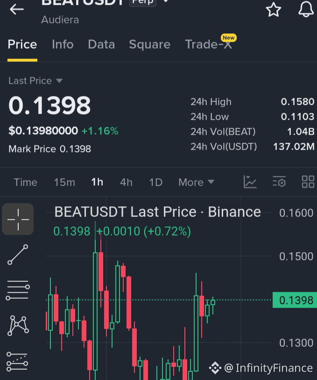Select the XABCD pattern drawing tool

pos(18,325)
